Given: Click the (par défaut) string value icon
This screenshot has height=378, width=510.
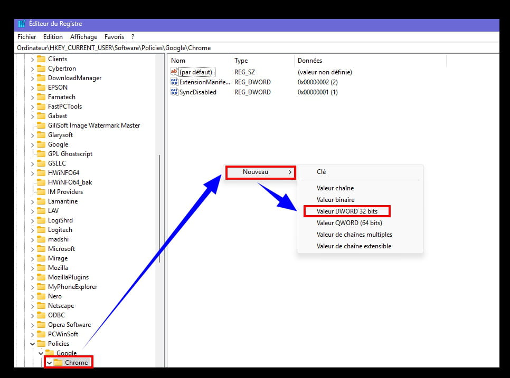Looking at the screenshot, I should 174,72.
